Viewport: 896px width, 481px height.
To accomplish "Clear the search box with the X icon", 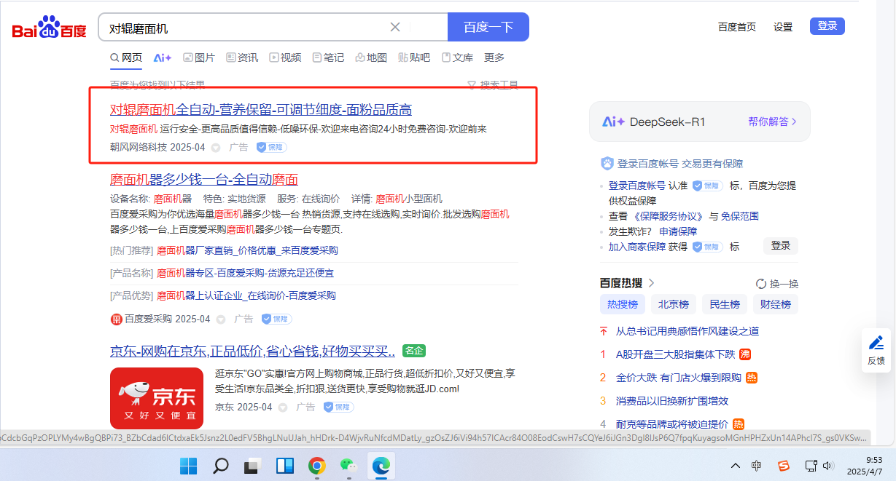I will pos(395,27).
